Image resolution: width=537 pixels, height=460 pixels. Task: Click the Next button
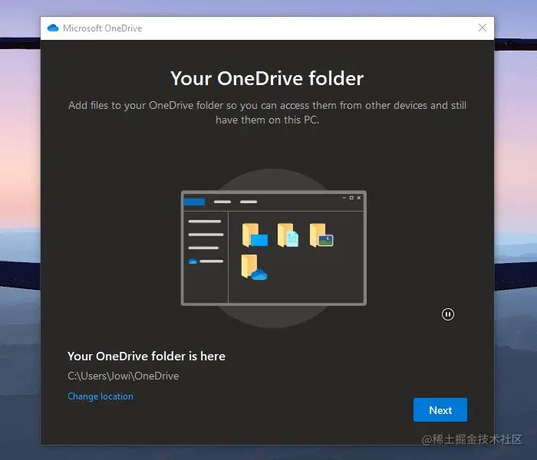[x=440, y=409]
